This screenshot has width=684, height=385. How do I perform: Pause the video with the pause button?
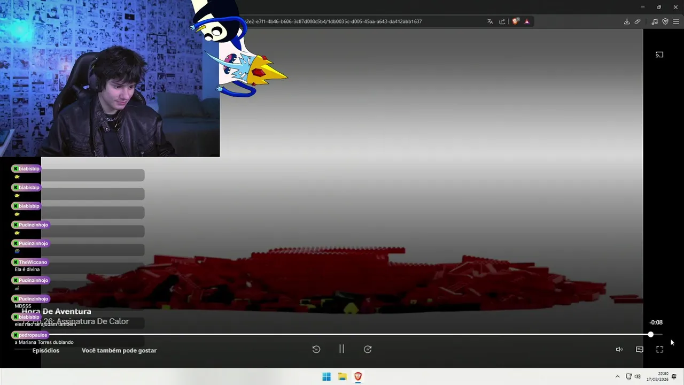341,349
